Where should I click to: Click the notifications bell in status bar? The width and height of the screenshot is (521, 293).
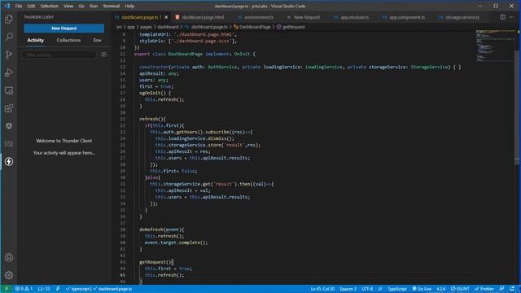pyautogui.click(x=512, y=289)
